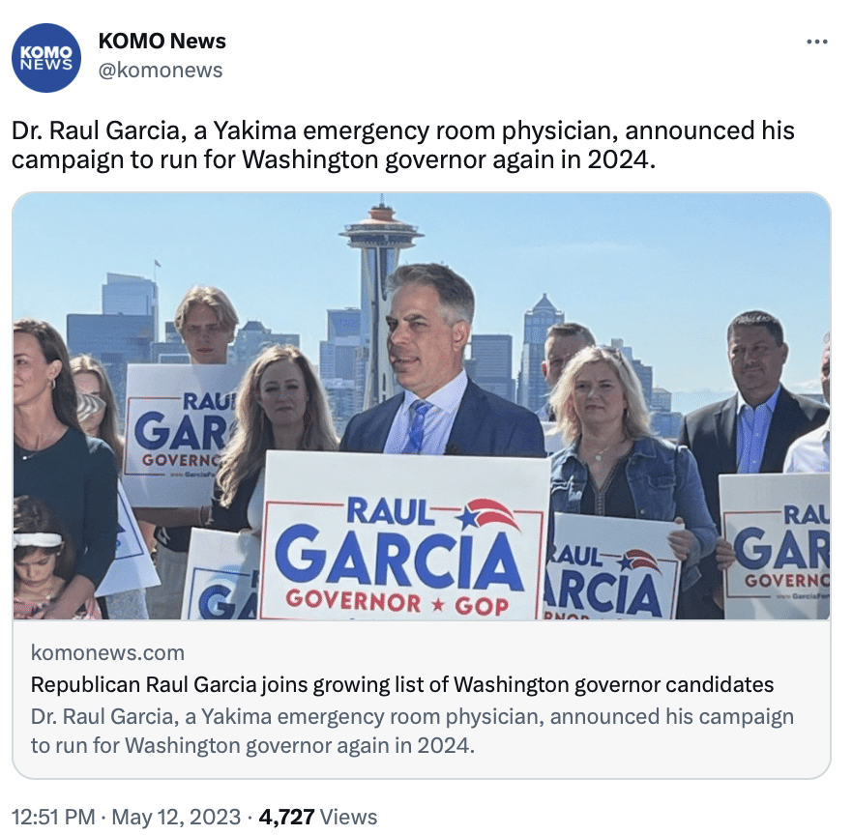The image size is (853, 835).
Task: Click the star-and-stripes logo on center sign
Action: (x=488, y=514)
